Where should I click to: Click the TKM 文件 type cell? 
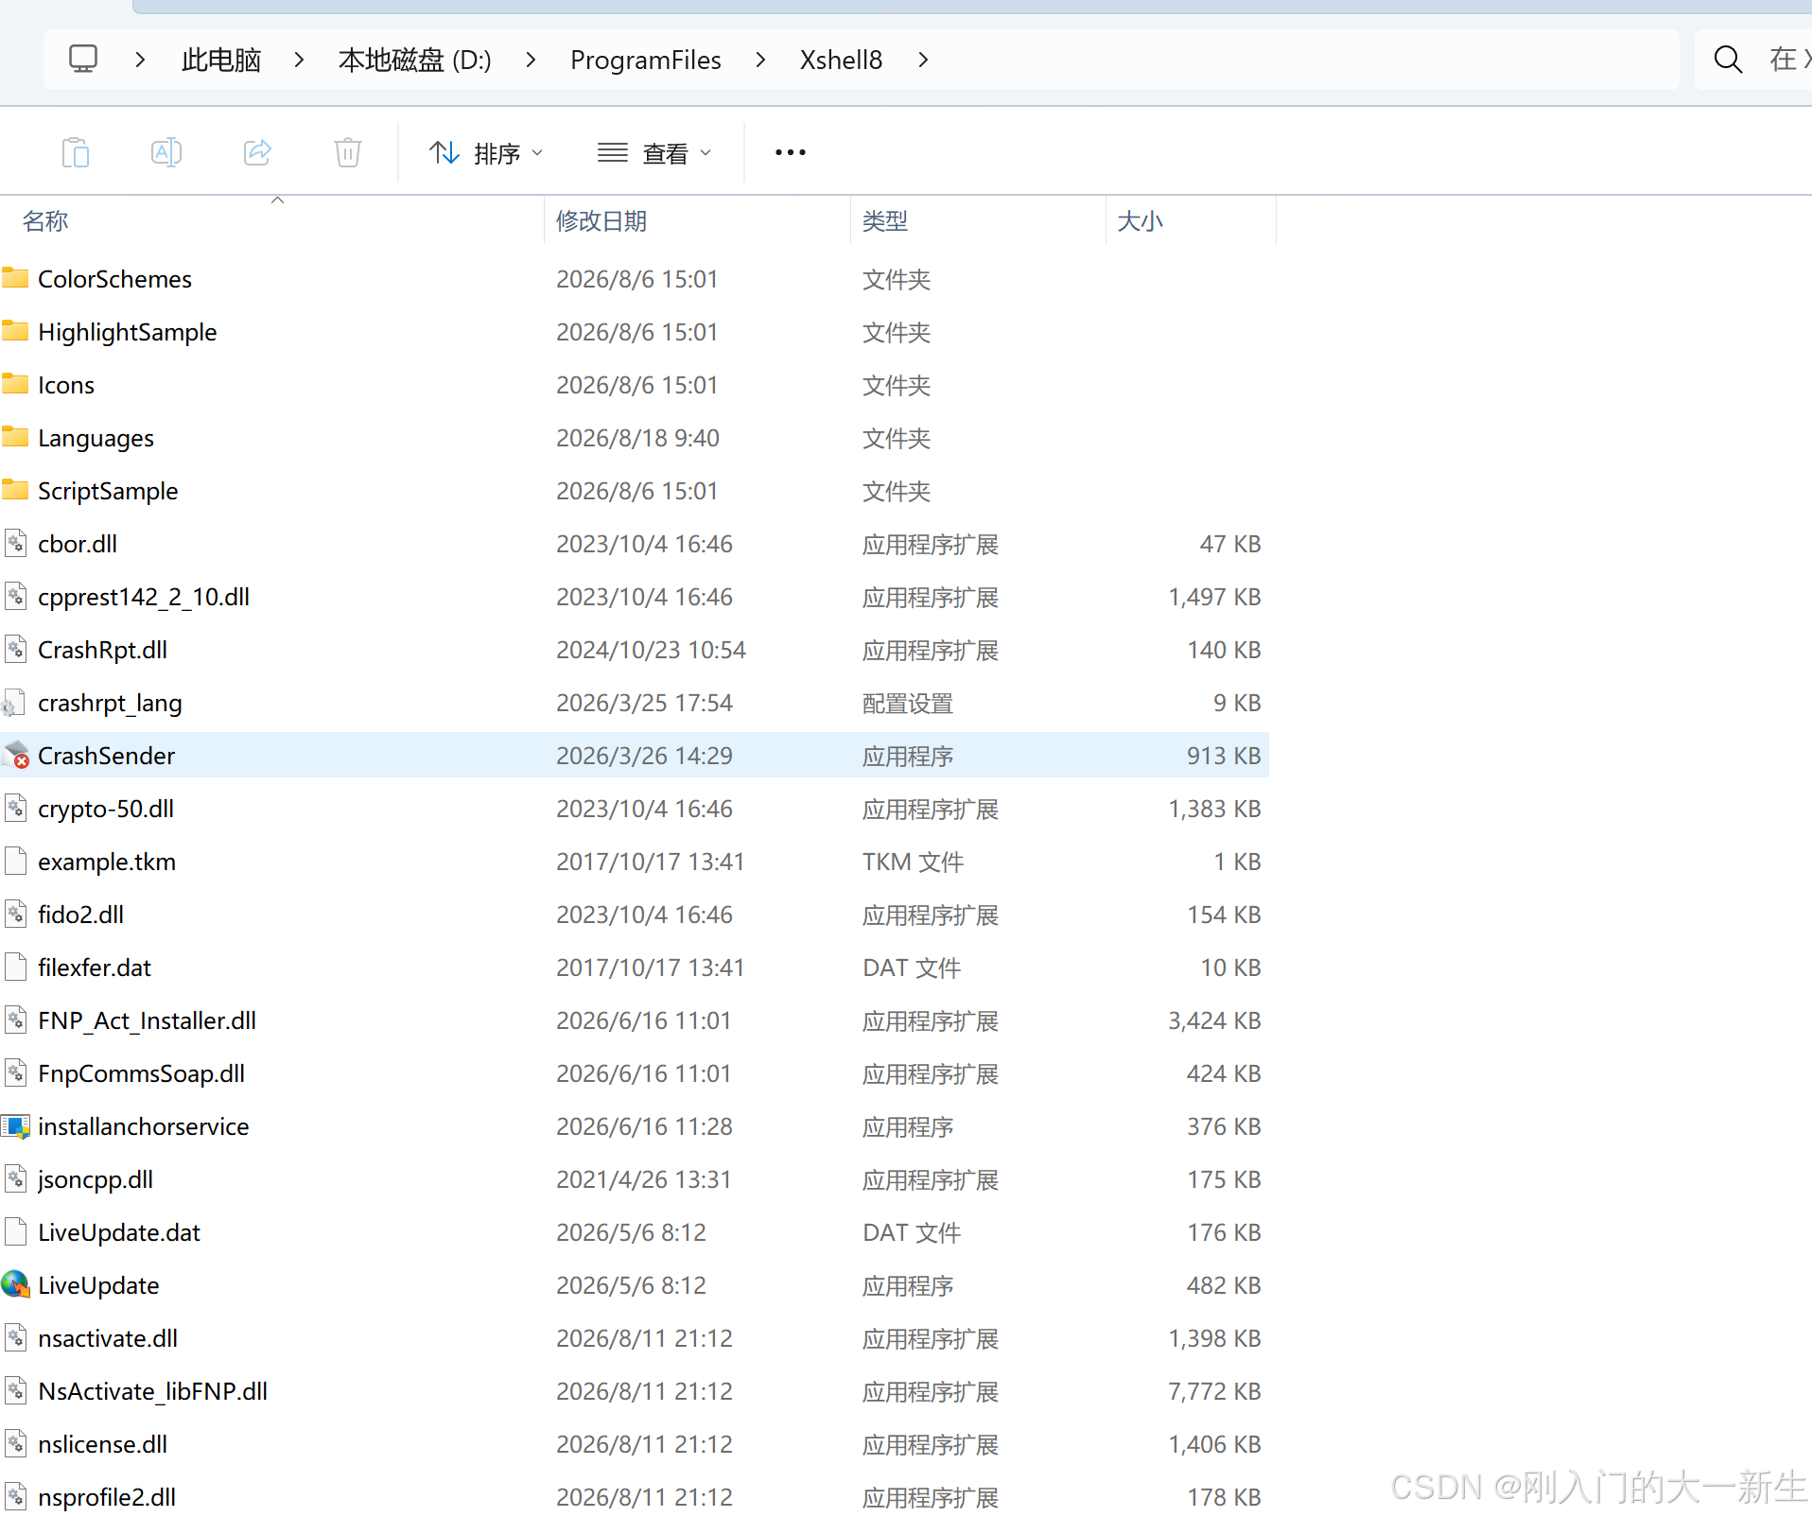[x=914, y=862]
